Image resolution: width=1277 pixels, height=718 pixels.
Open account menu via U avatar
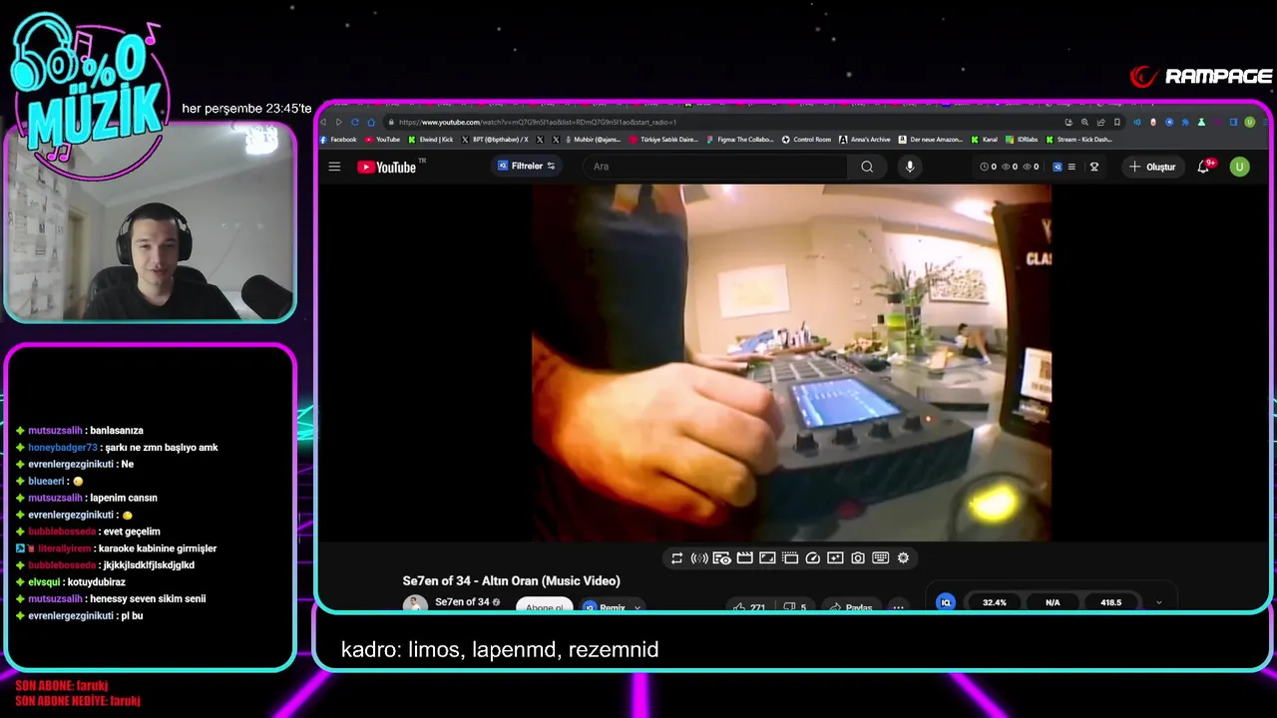[1239, 167]
